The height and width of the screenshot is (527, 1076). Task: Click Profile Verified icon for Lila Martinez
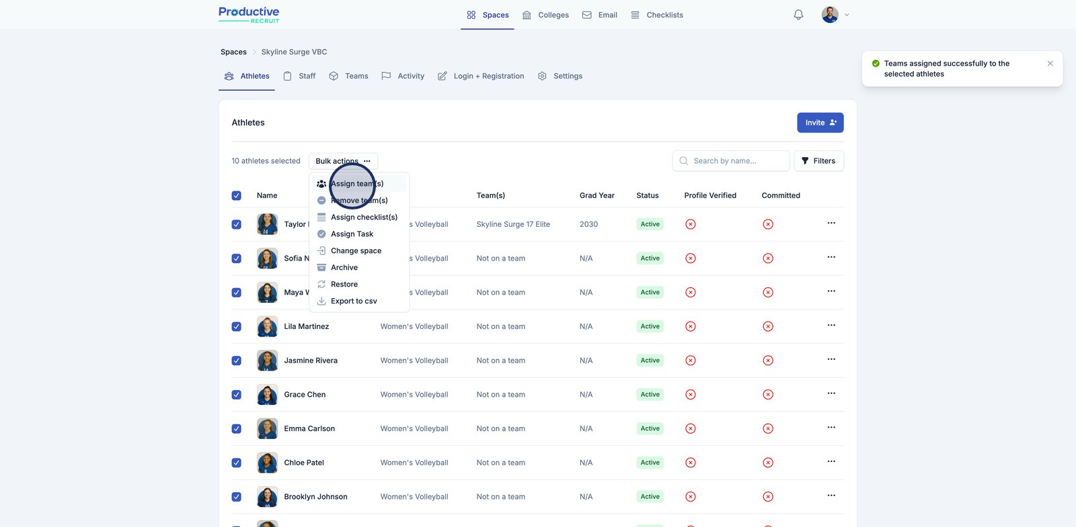coord(690,326)
